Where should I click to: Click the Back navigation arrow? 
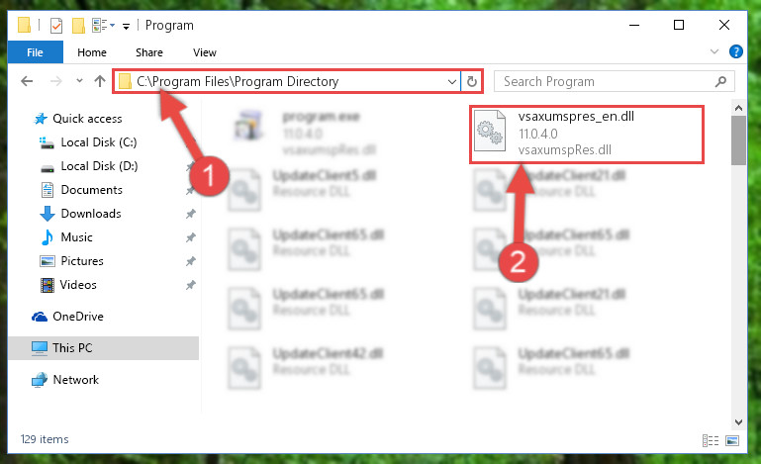[27, 81]
